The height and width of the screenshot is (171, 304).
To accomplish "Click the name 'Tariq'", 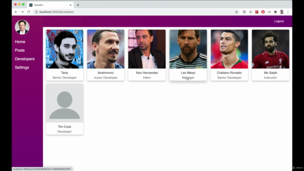I will 65,73.
